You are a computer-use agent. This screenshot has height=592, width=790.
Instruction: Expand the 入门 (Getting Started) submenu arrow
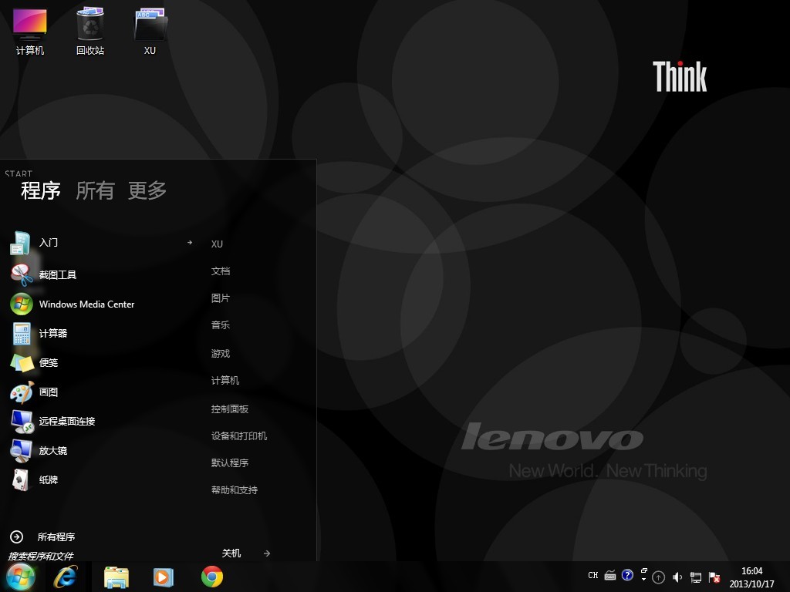click(x=190, y=242)
